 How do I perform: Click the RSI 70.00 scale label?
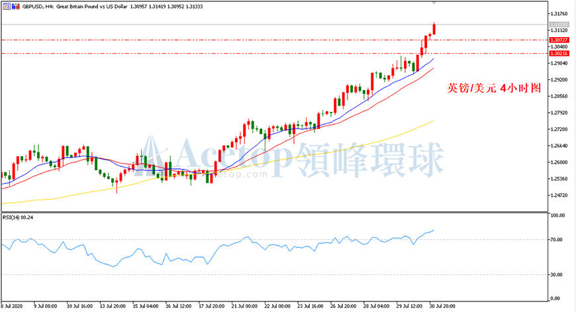[557, 240]
